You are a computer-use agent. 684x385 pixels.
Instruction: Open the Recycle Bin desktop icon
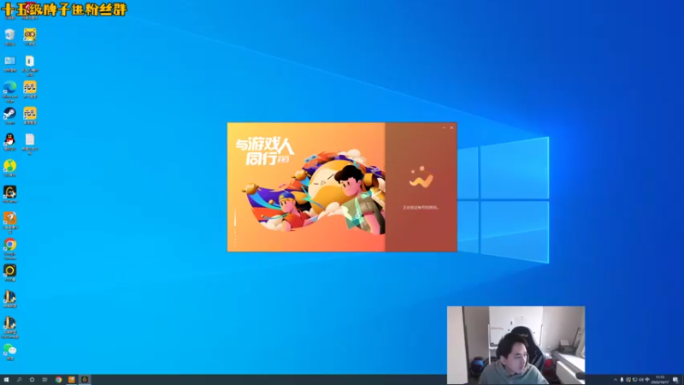click(x=9, y=35)
